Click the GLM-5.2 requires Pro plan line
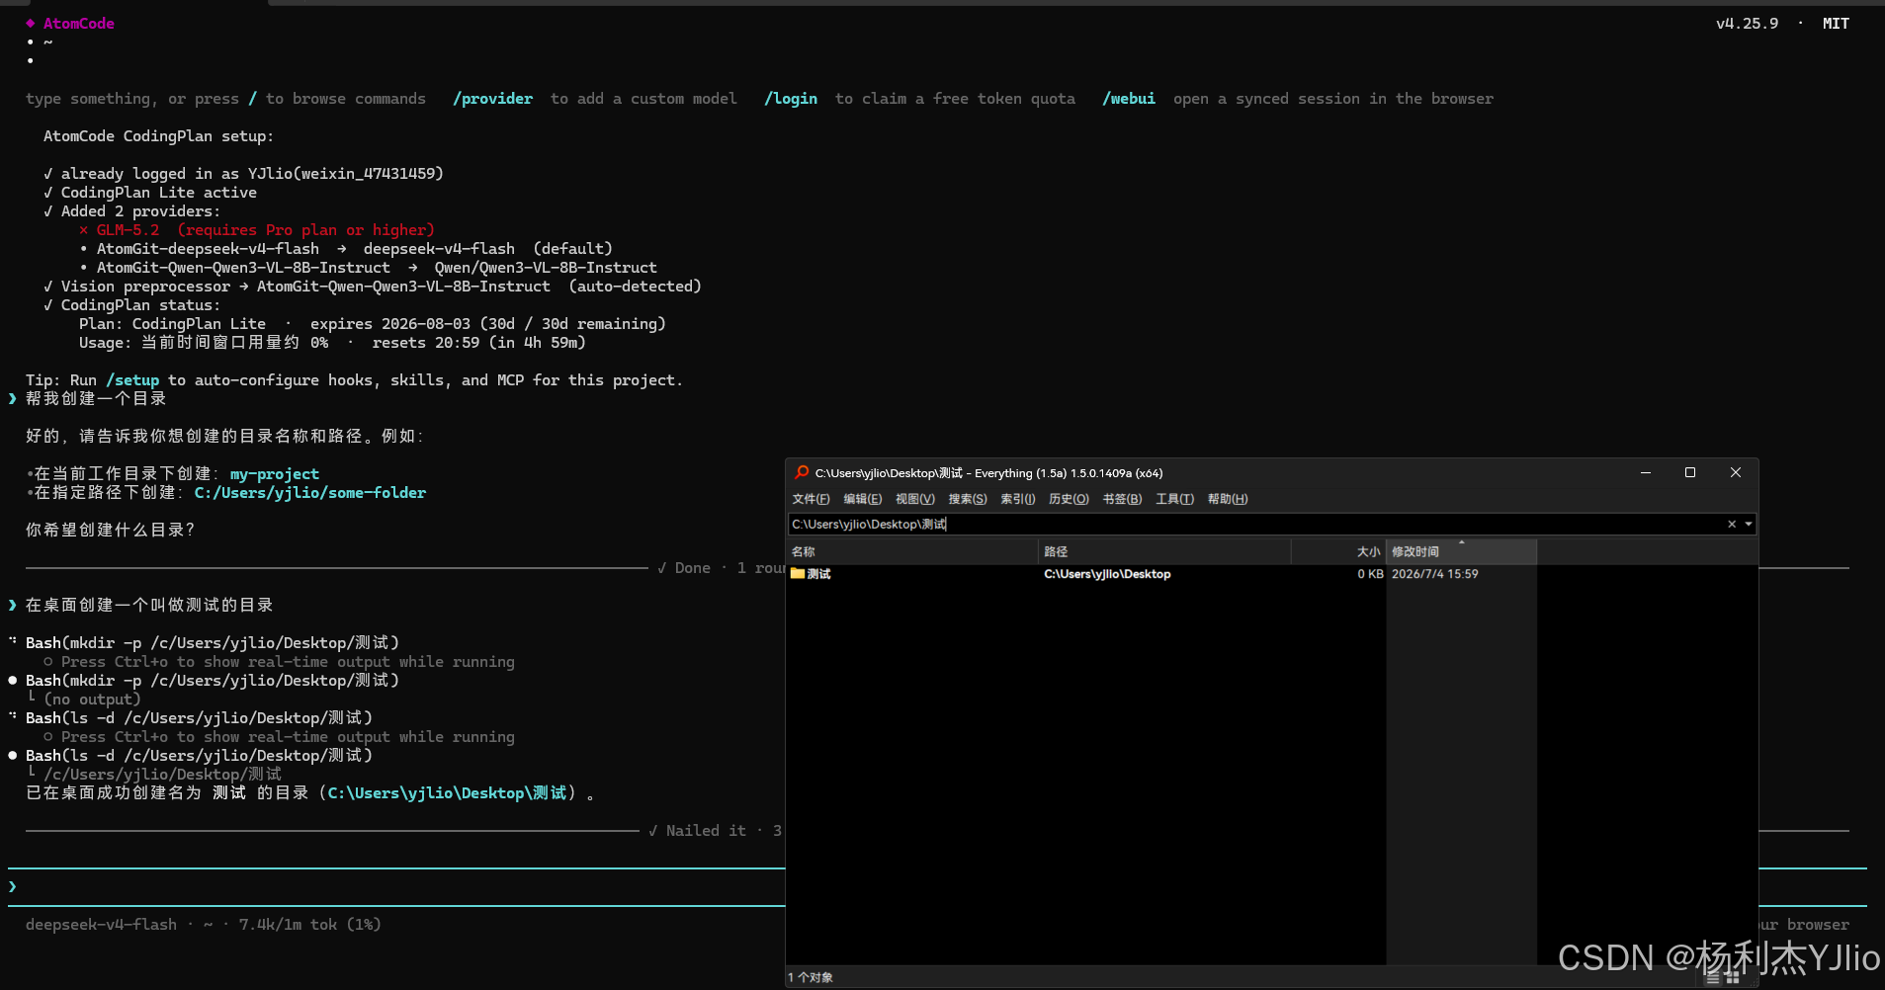This screenshot has width=1885, height=990. tap(257, 230)
